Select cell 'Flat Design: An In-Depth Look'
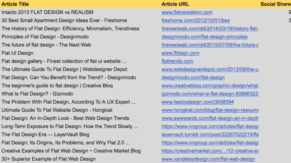Image resolution: width=291 pixels, height=163 pixels. pos(65,118)
